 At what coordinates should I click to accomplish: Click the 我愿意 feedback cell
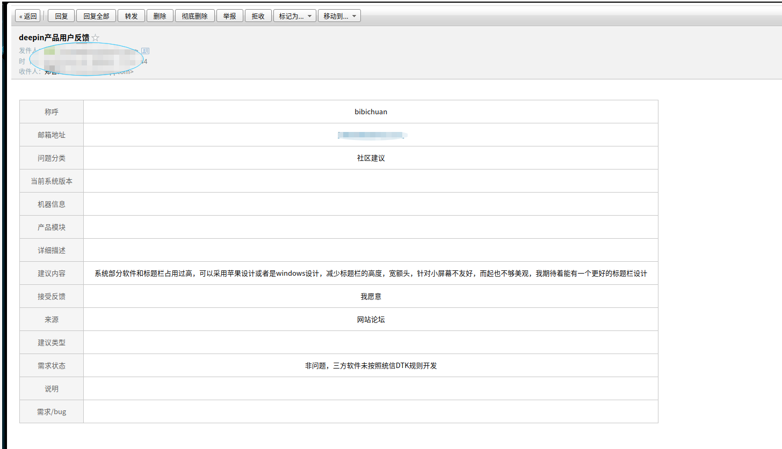tap(371, 296)
